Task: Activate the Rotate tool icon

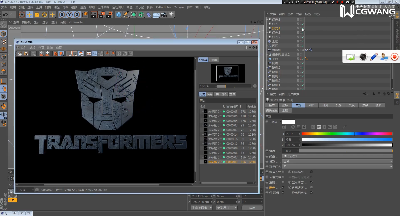Action: [45, 15]
